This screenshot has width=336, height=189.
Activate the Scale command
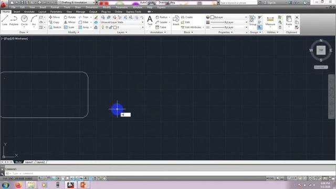[69, 27]
